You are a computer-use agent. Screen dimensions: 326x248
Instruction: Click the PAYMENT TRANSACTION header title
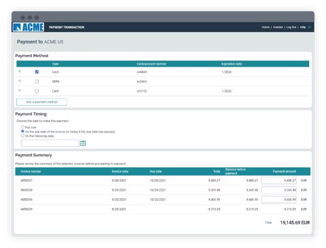(x=67, y=27)
